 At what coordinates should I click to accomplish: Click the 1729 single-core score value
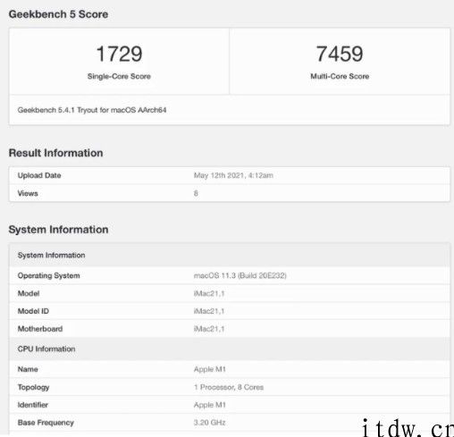[119, 54]
